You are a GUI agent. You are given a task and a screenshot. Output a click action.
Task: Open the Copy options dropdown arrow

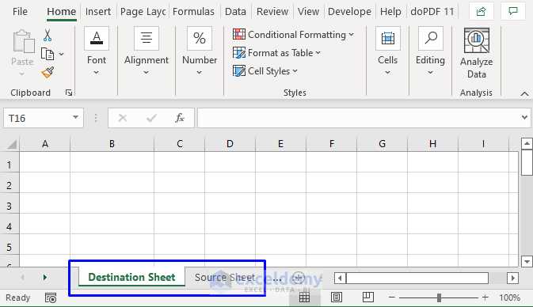click(62, 54)
